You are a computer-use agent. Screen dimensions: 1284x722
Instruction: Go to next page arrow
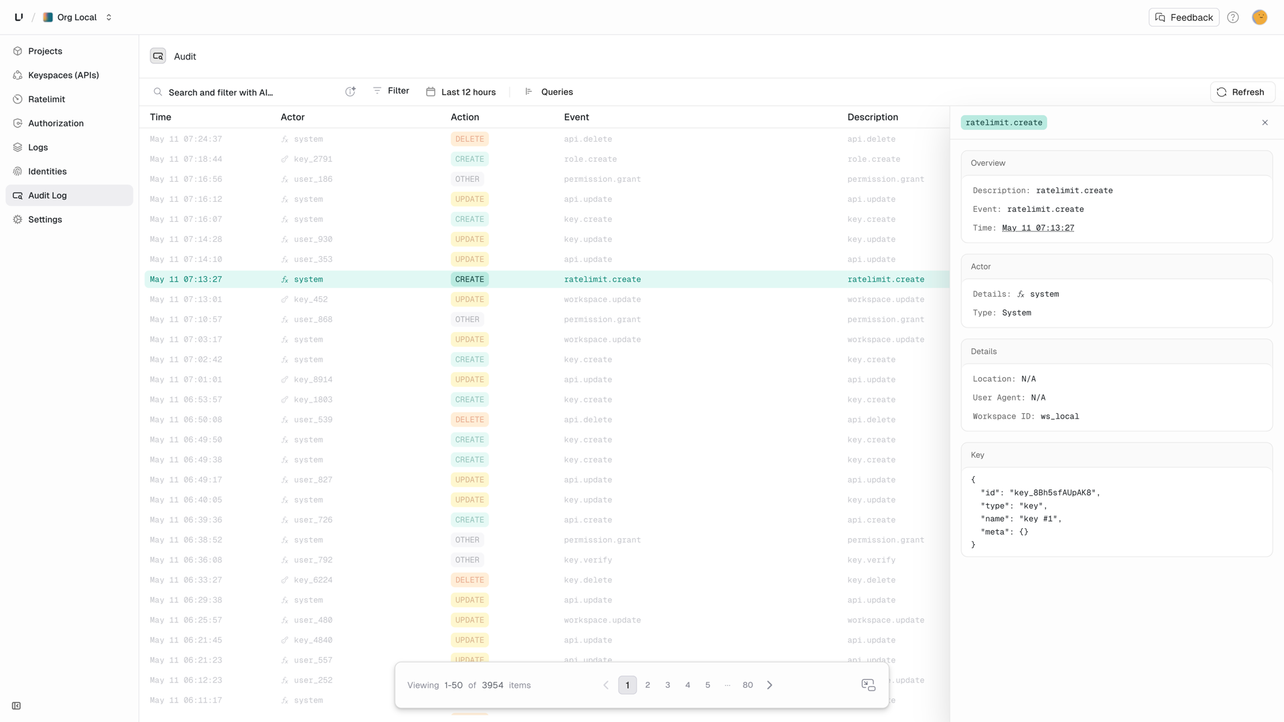click(x=770, y=685)
